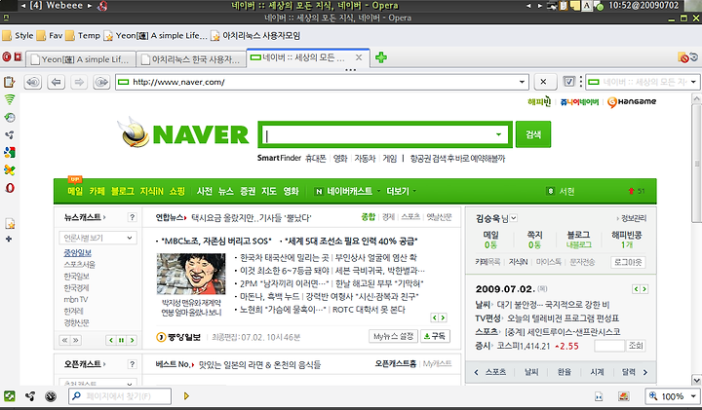Open the 지식iN menu item
Image resolution: width=702 pixels, height=410 pixels.
point(151,191)
